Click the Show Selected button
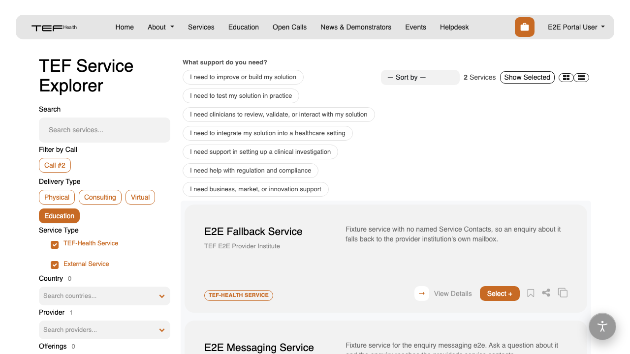Viewport: 630px width, 354px height. coord(527,77)
